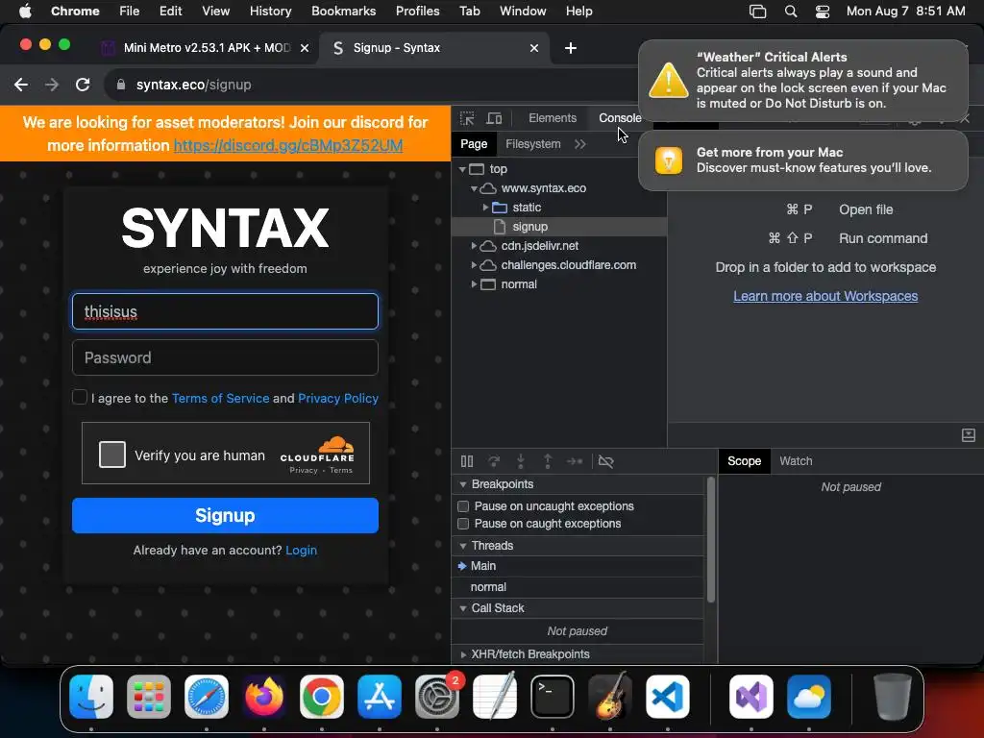Collapse the top frame tree node
Image resolution: width=984 pixels, height=738 pixels.
[x=462, y=169]
